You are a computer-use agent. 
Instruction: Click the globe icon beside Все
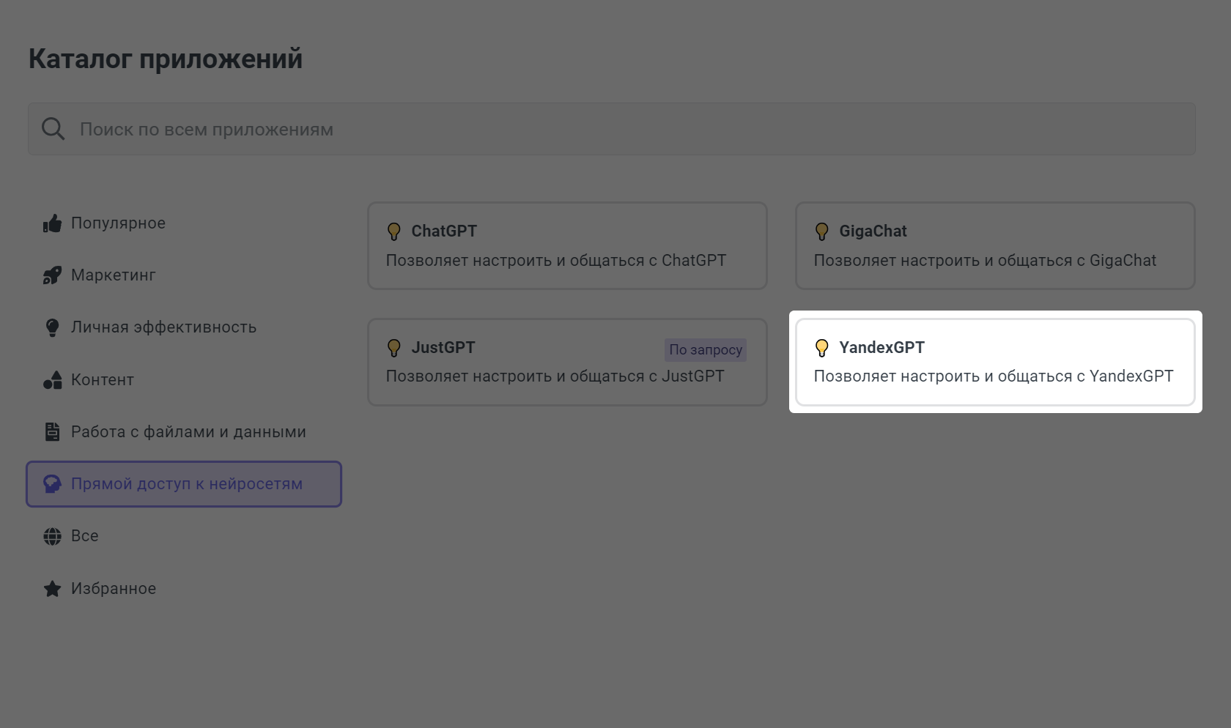click(52, 536)
